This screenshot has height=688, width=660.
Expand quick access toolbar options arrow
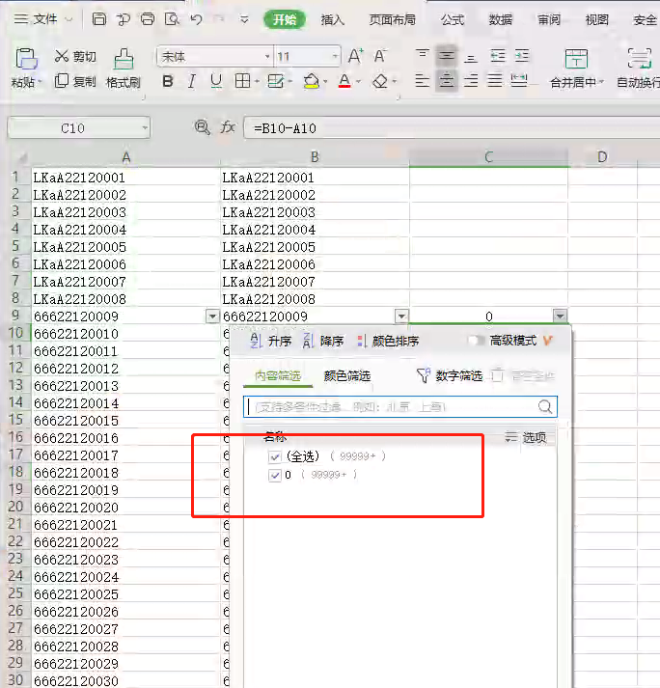(x=244, y=19)
